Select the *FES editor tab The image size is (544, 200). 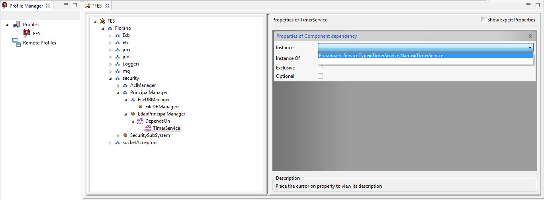coord(98,6)
